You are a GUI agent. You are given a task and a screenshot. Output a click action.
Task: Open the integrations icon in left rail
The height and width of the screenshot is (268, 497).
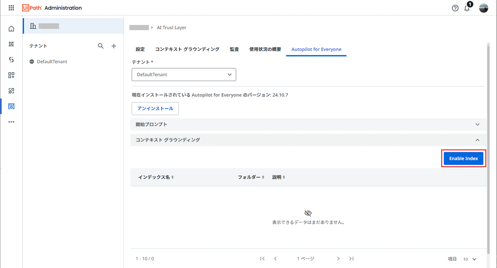coord(11,91)
